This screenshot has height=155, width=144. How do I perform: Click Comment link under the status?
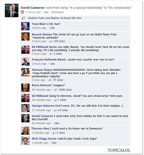pos(57,12)
